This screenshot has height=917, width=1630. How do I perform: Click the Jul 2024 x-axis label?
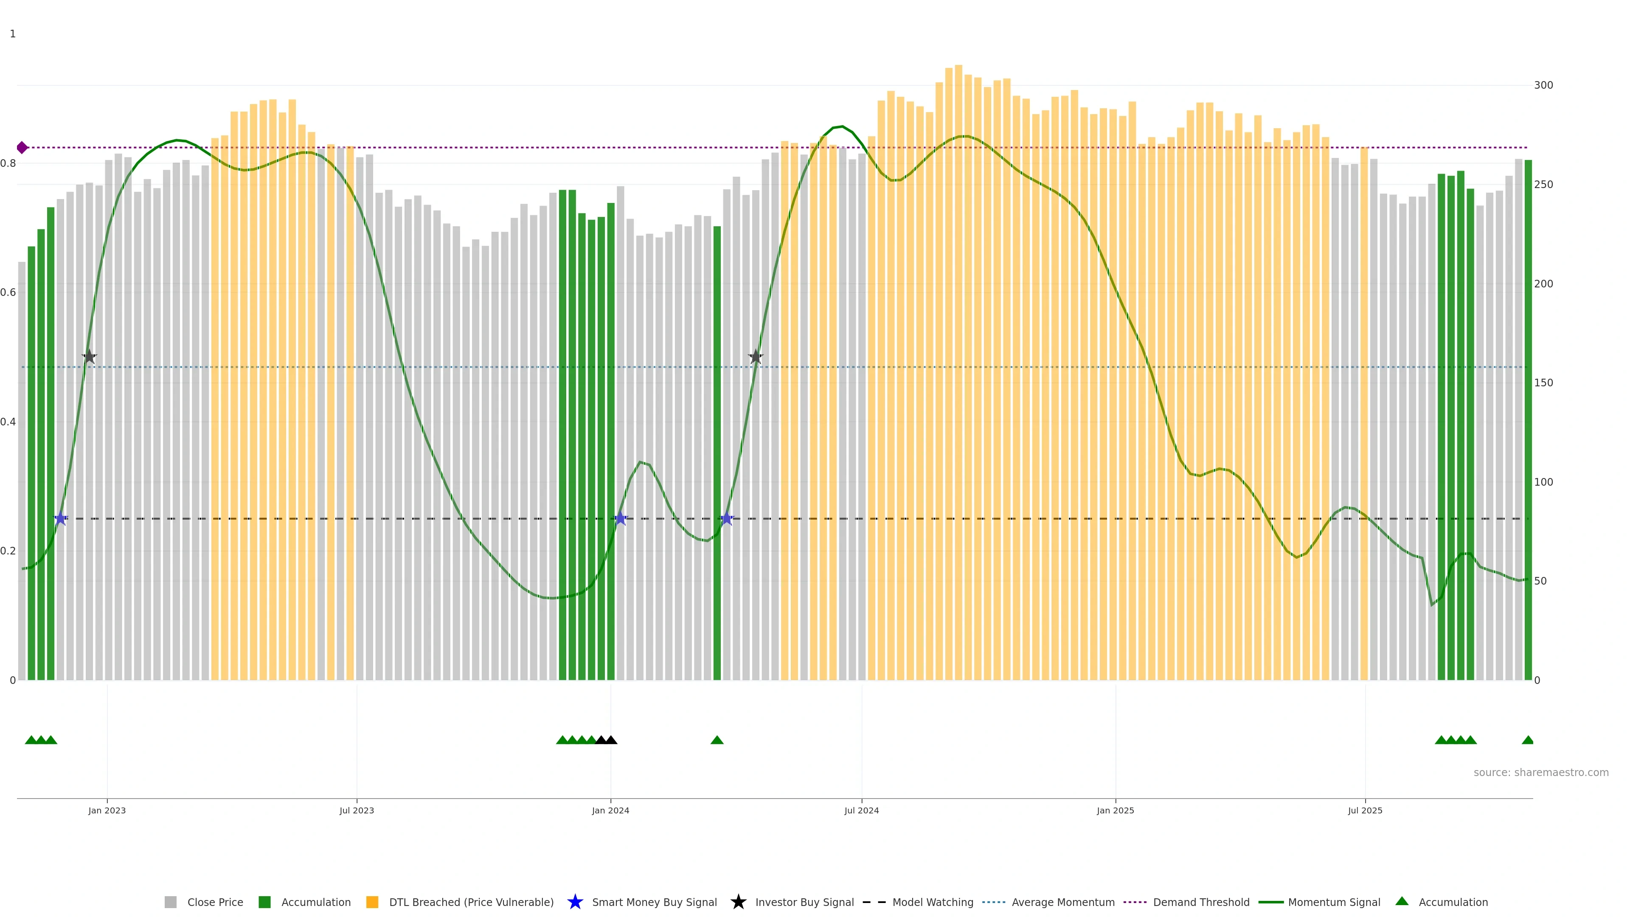[861, 810]
